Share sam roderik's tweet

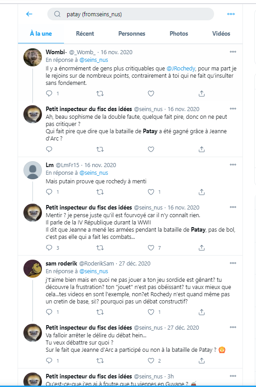[201, 312]
